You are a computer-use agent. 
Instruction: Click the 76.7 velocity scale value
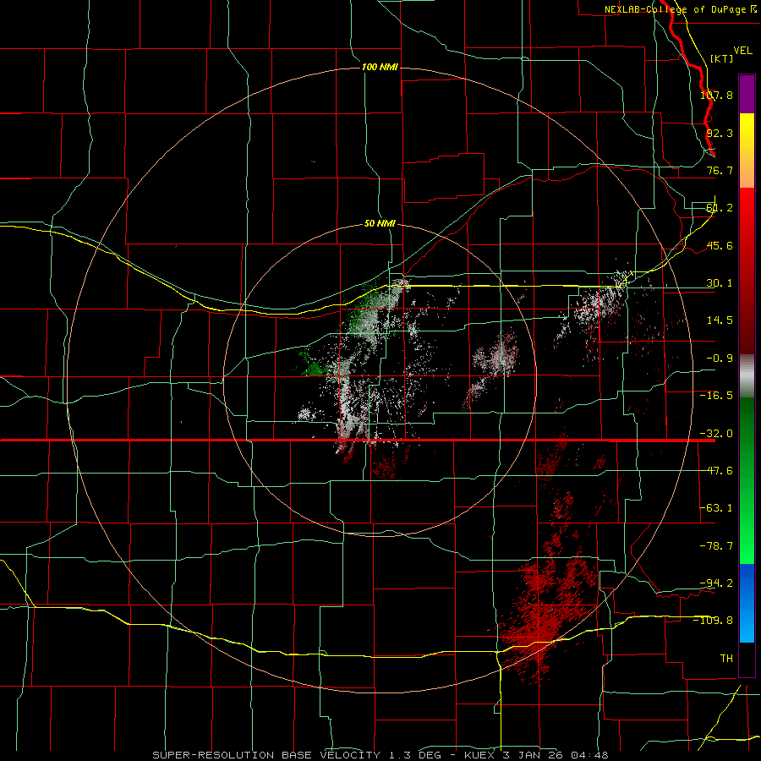pyautogui.click(x=720, y=170)
